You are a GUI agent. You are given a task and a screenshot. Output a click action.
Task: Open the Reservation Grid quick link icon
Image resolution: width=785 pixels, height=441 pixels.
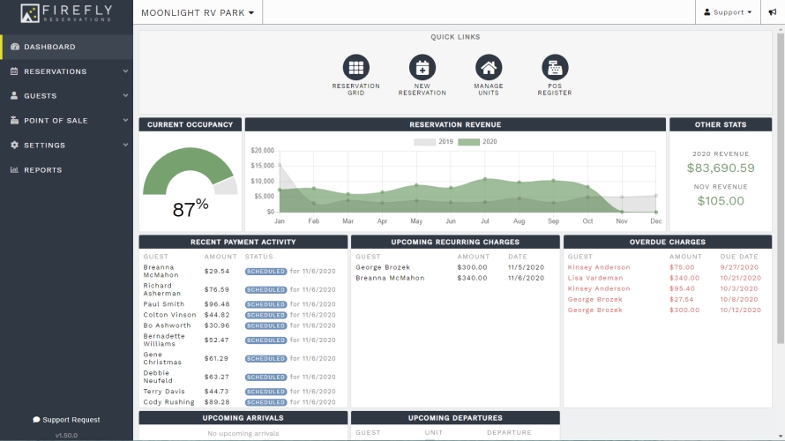356,67
